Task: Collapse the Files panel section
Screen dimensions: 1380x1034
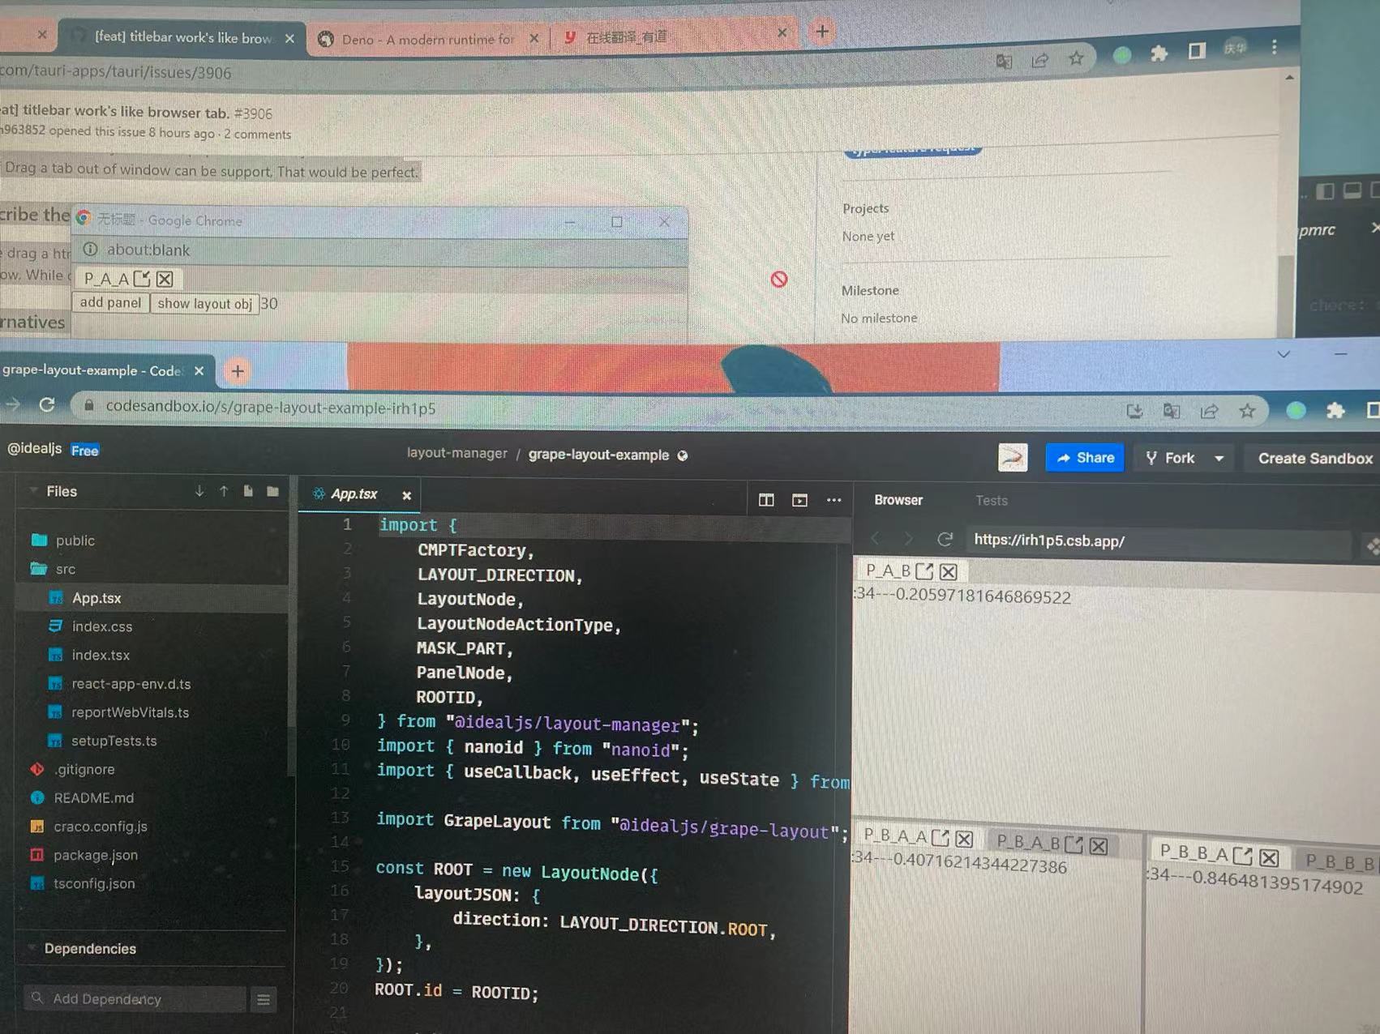Action: pyautogui.click(x=32, y=491)
